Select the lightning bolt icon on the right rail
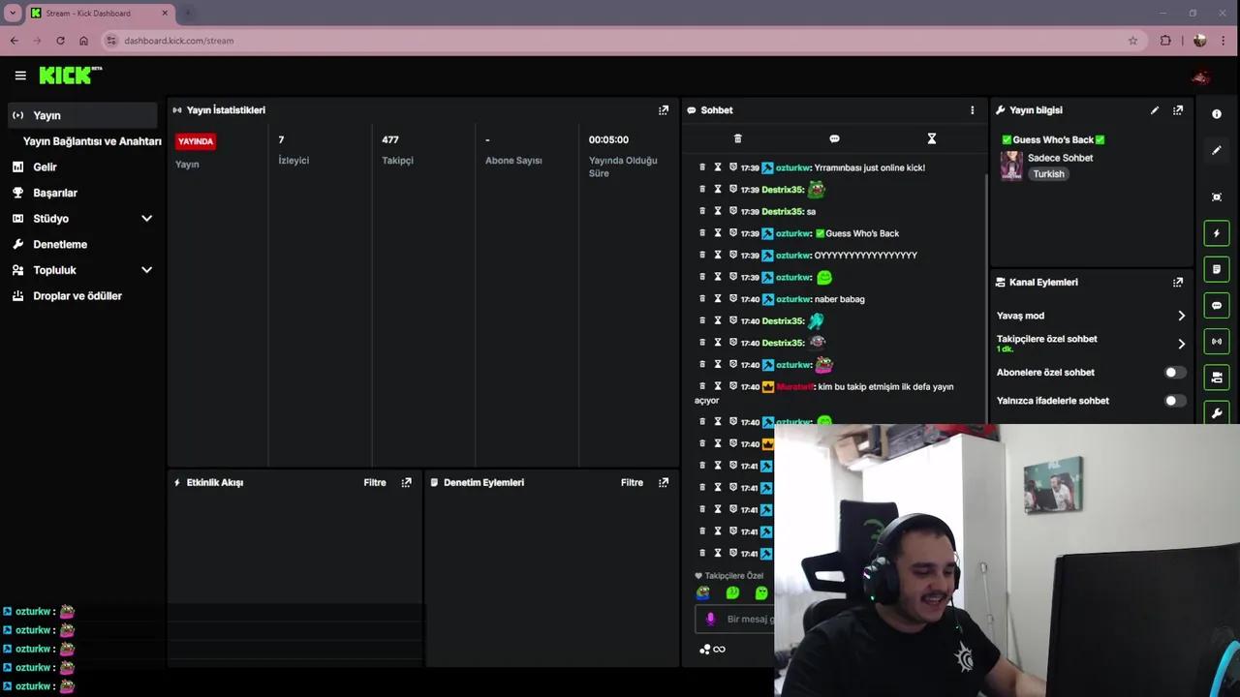This screenshot has height=697, width=1240. click(1217, 232)
